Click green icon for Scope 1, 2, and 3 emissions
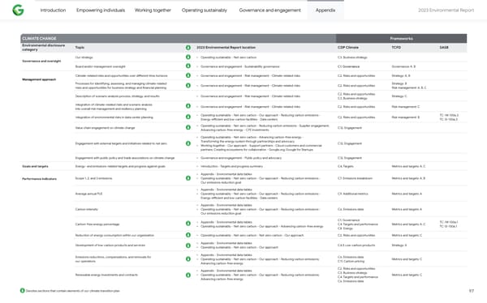This screenshot has height=303, width=487. pos(188,178)
